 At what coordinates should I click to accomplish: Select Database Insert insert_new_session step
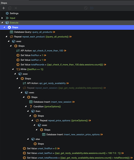click(x=67, y=102)
